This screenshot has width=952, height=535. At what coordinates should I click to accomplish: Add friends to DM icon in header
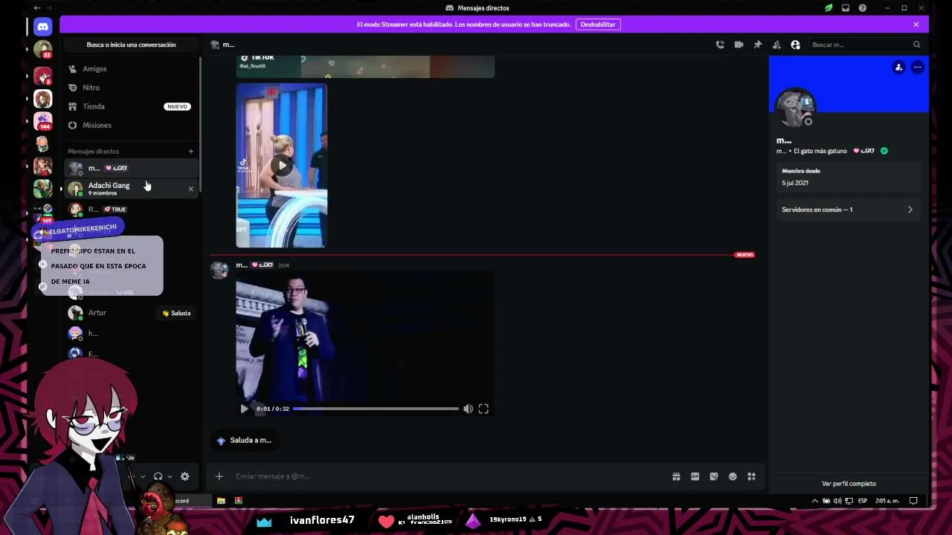(x=776, y=45)
